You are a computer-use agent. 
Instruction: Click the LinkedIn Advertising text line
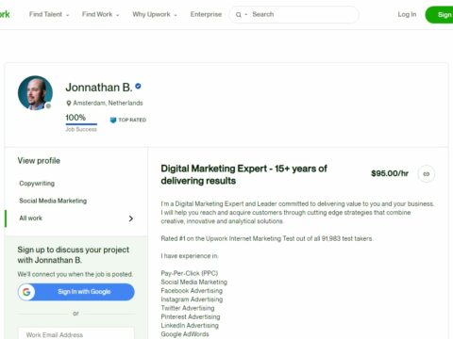click(x=190, y=326)
